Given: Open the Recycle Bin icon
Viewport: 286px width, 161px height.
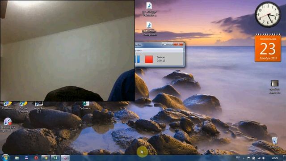Looking at the screenshot, I should coord(274,143).
